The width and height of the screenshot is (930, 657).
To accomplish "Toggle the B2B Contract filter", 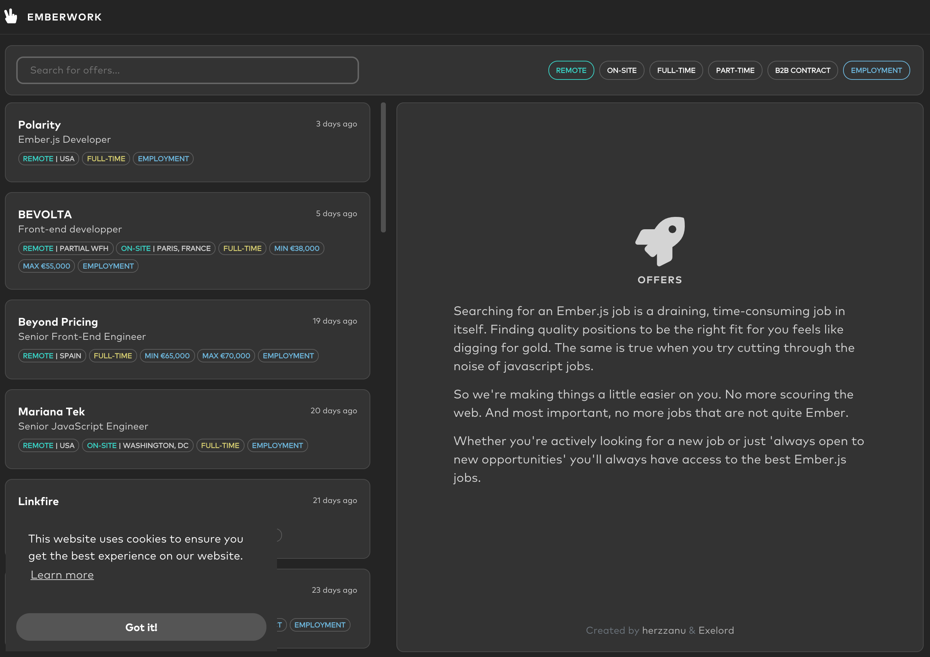I will [802, 70].
